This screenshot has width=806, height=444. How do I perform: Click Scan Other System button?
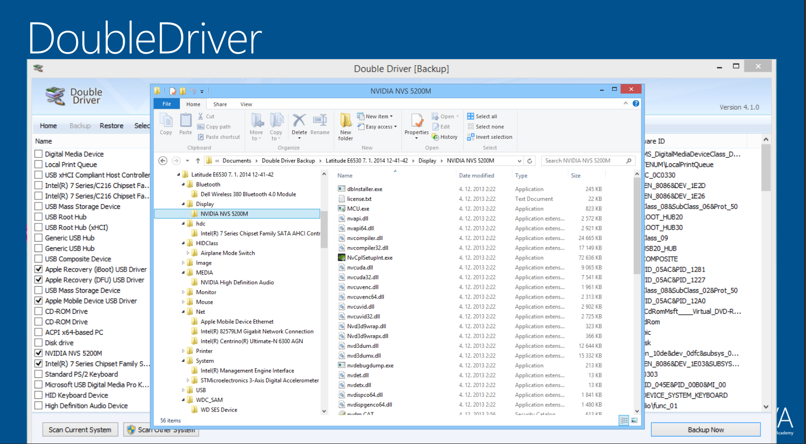pyautogui.click(x=161, y=429)
